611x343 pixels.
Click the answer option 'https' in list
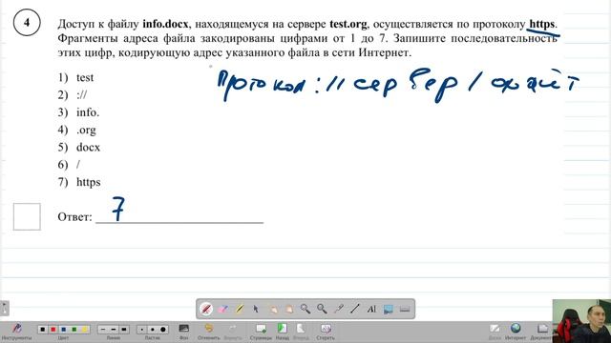pos(89,182)
